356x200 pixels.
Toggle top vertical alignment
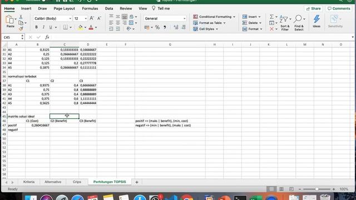click(x=111, y=17)
